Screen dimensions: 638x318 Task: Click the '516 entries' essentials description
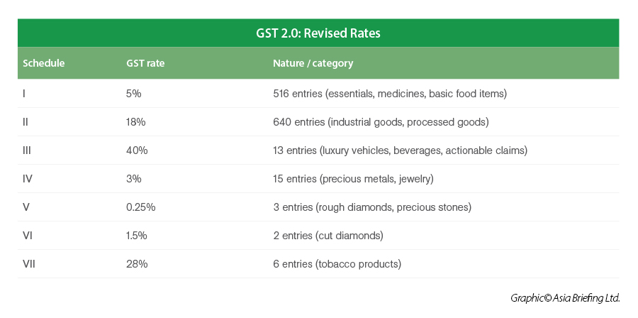[x=390, y=94]
